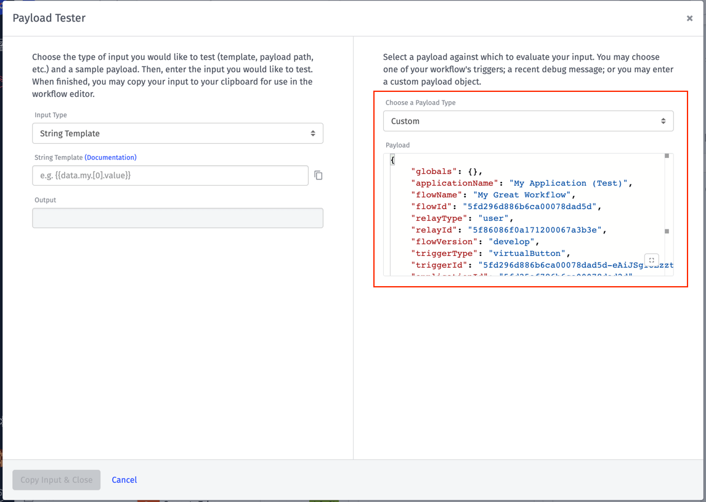Click the "My Great Workflow" value
This screenshot has height=502, width=706.
pos(522,195)
